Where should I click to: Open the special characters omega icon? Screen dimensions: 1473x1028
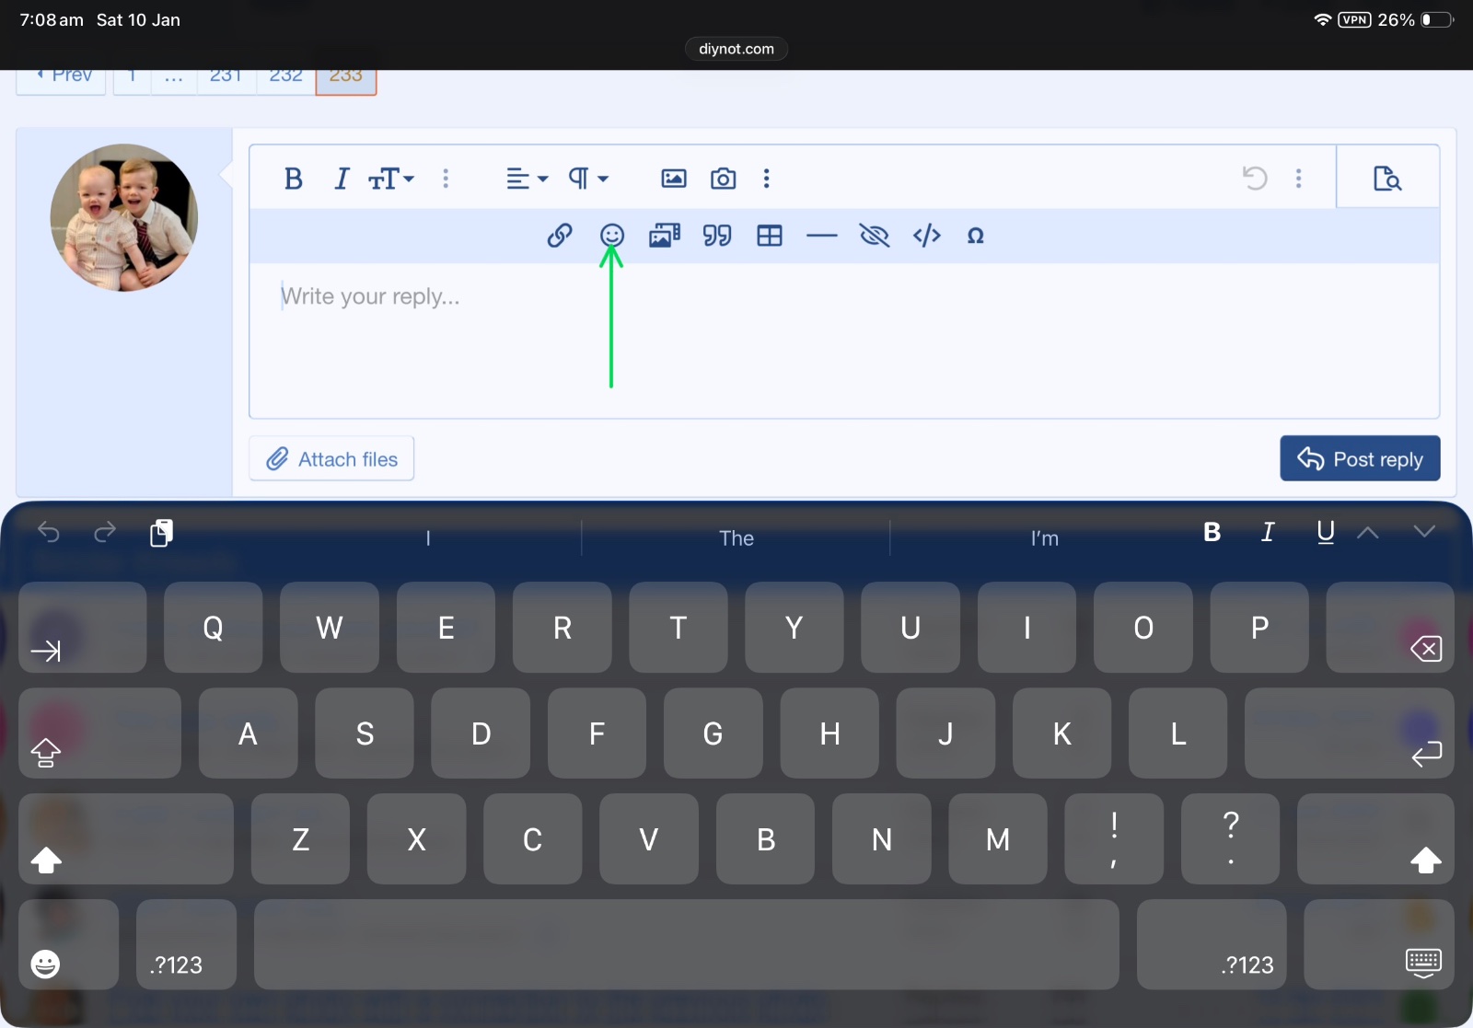tap(975, 236)
